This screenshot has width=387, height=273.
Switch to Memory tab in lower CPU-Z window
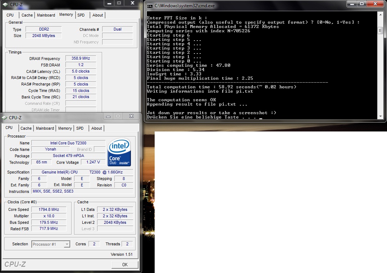click(x=65, y=128)
